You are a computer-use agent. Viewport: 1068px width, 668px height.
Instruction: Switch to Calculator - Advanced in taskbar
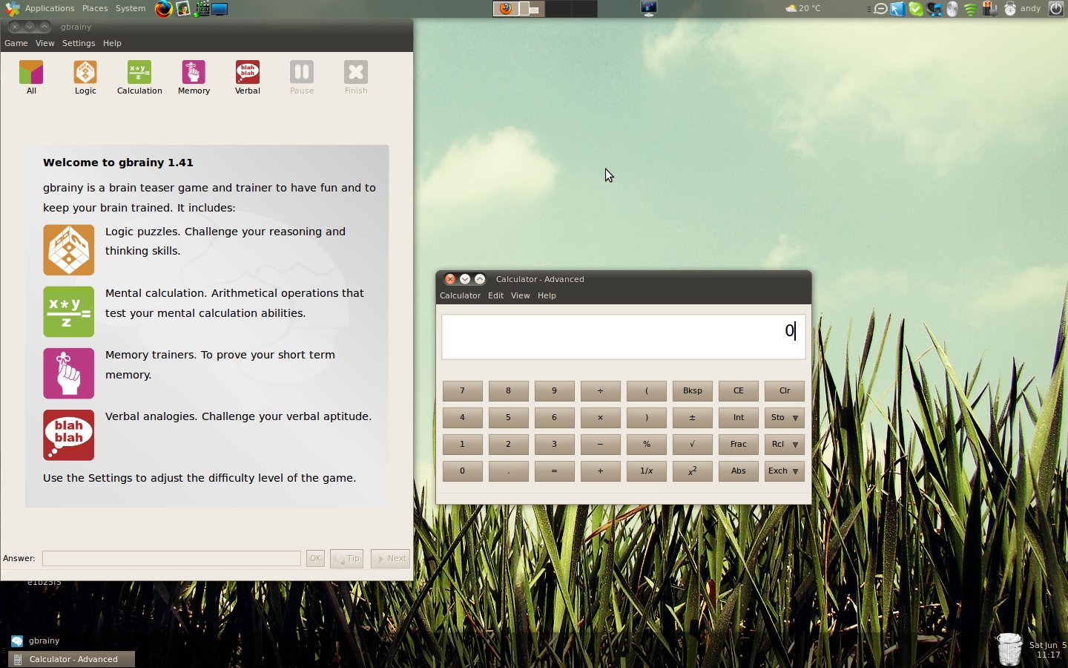tap(72, 659)
